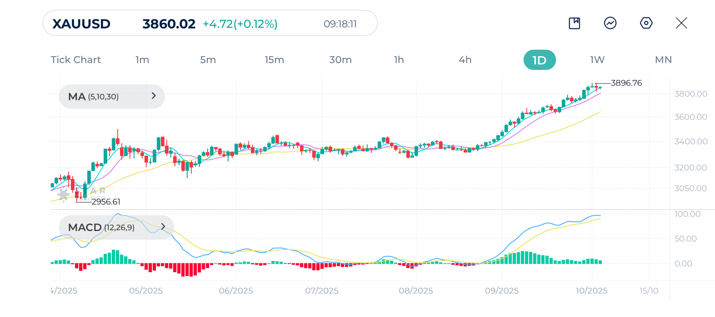Switch to the 1W weekly timeframe

tap(597, 60)
